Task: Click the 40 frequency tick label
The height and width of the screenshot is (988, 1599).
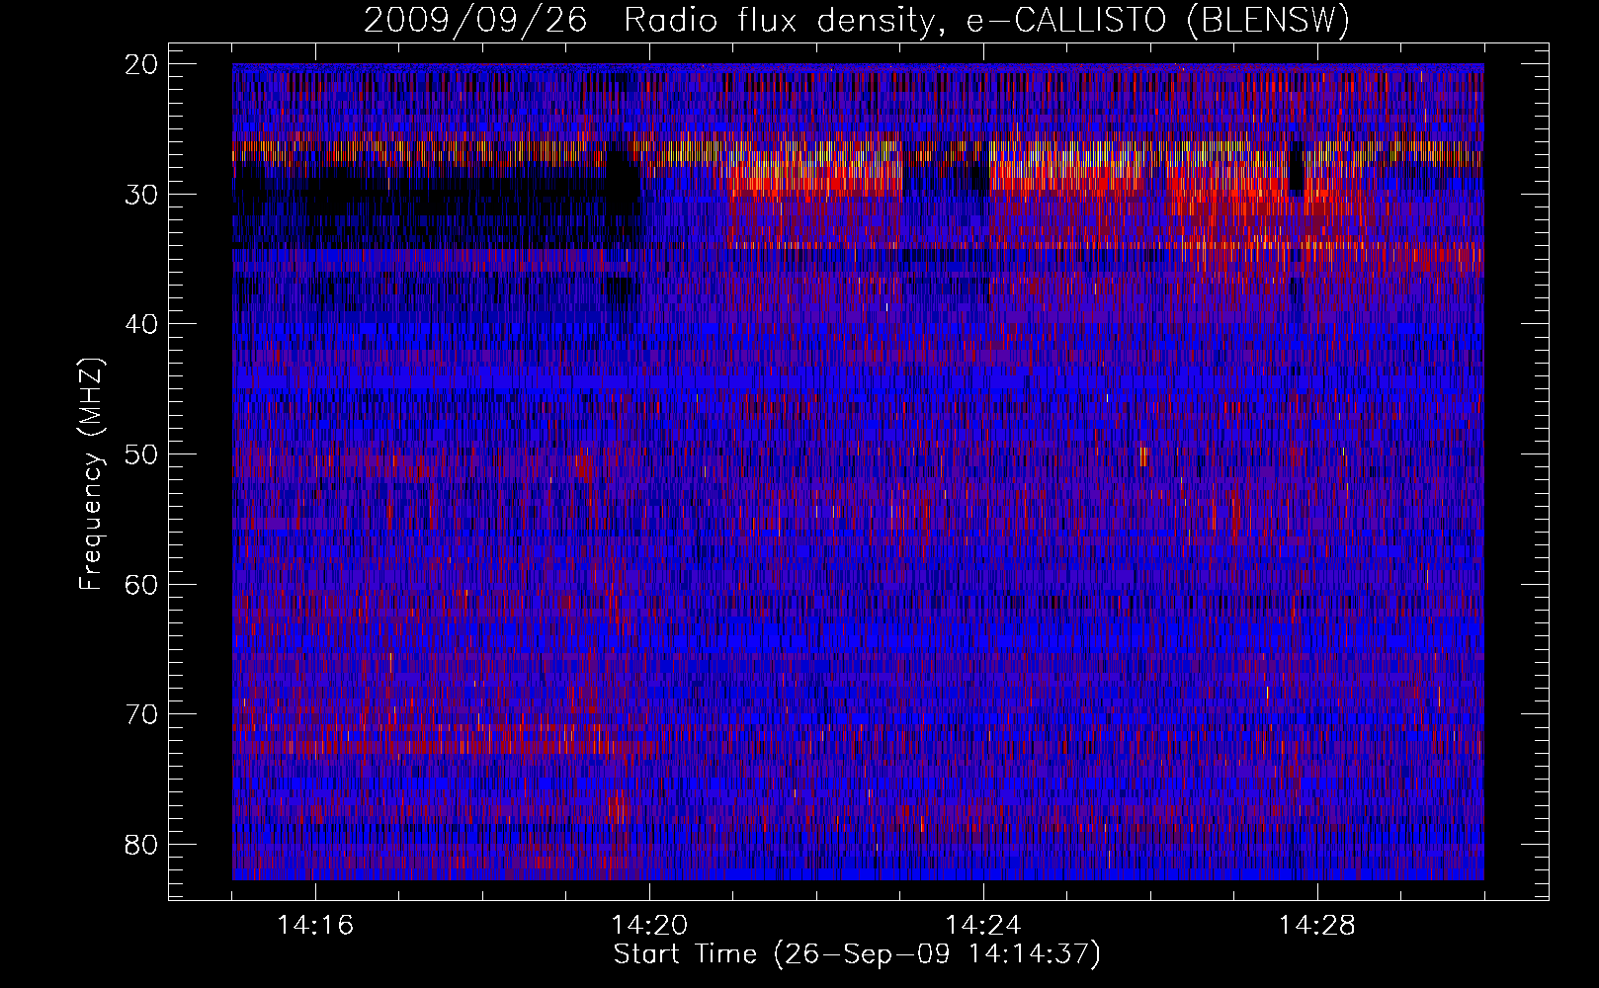Action: 142,324
